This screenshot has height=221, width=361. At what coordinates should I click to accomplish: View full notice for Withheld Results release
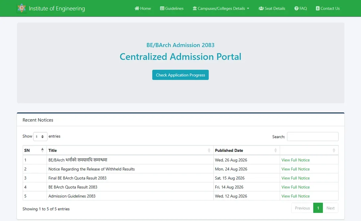click(295, 169)
